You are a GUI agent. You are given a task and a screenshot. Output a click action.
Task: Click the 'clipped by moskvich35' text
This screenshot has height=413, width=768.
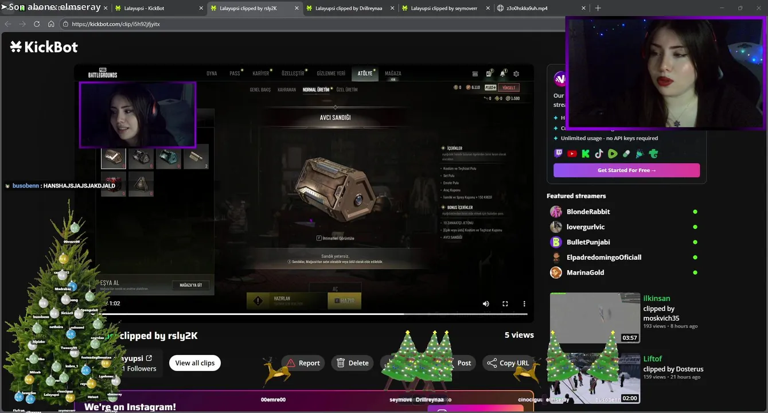[x=661, y=313]
